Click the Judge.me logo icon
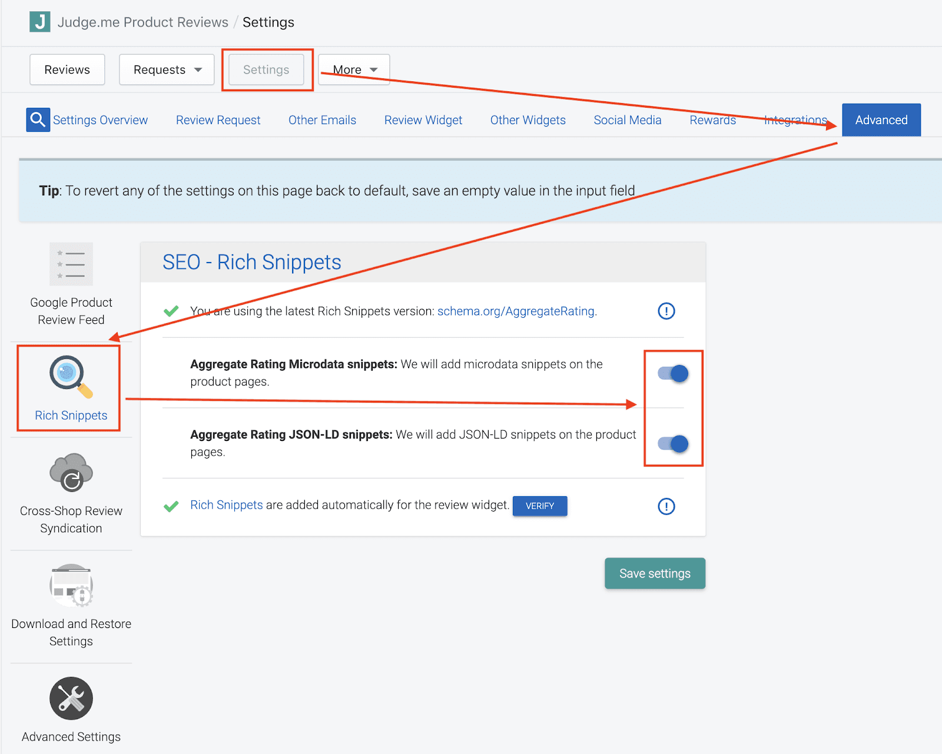Screen dimensions: 942x754 [40, 22]
